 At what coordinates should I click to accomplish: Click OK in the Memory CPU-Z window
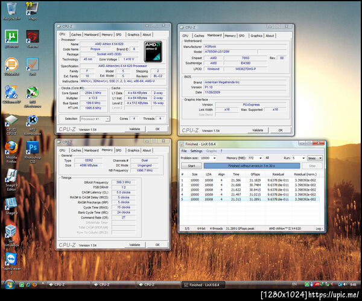157,245
